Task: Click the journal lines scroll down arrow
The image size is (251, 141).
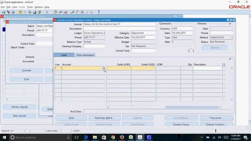Action: click(x=232, y=99)
